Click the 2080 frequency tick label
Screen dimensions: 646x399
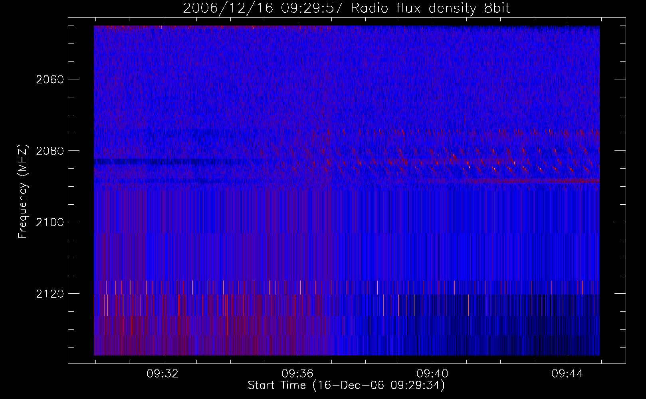pos(50,151)
